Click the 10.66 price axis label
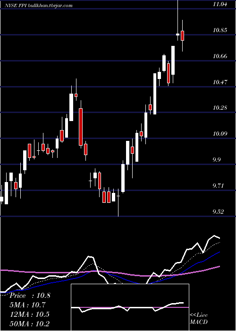 tap(220, 56)
